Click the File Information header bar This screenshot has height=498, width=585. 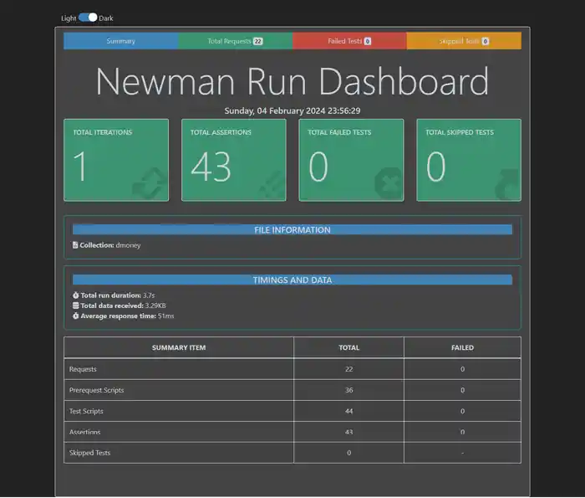click(x=292, y=230)
